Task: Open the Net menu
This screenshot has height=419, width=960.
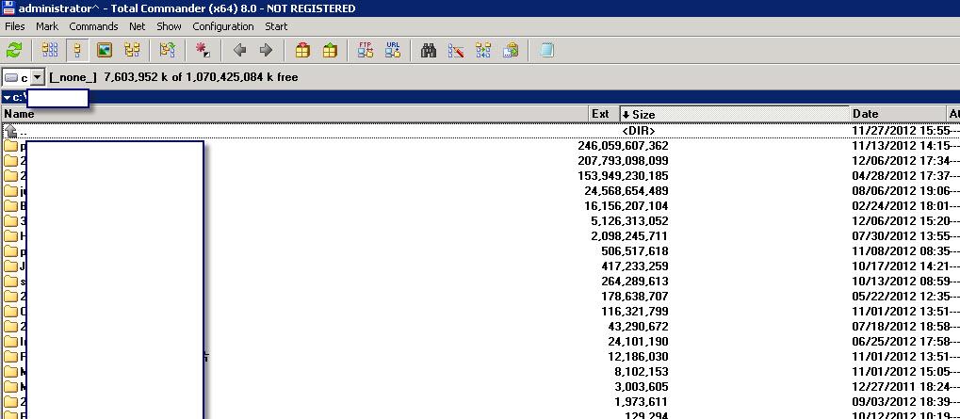Action: [138, 26]
